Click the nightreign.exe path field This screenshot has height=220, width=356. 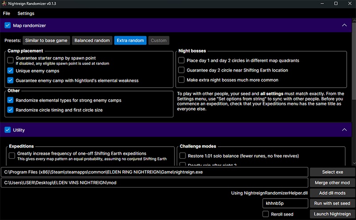coord(154,172)
